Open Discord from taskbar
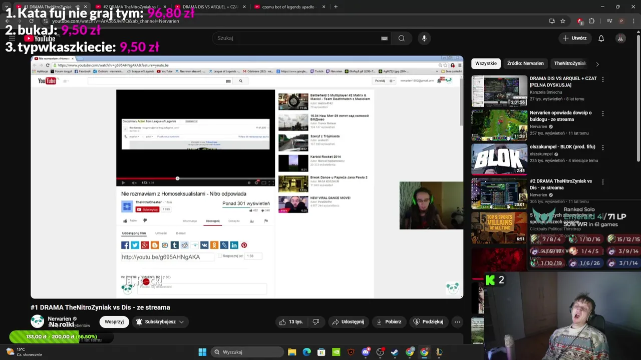The width and height of the screenshot is (641, 360). pyautogui.click(x=366, y=352)
